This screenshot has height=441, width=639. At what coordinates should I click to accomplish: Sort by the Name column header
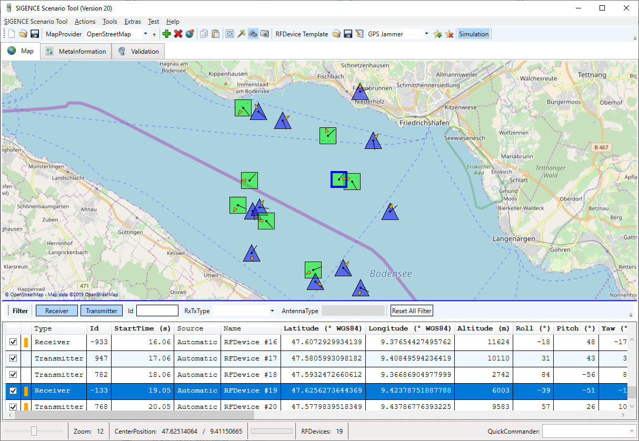[250, 328]
